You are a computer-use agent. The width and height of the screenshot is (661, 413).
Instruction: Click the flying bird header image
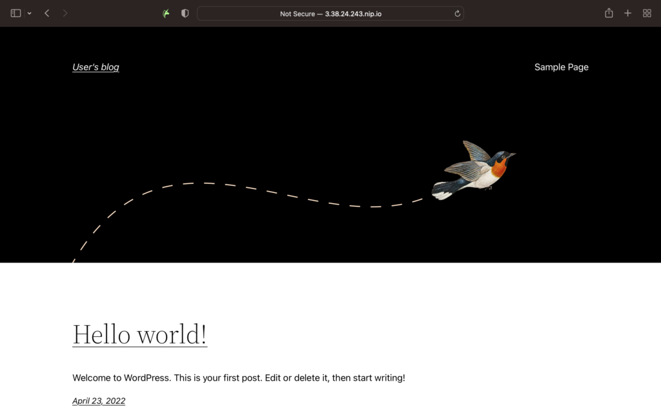[x=473, y=170]
